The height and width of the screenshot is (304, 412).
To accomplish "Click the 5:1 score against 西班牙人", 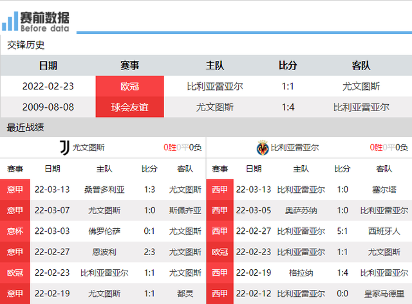I will pos(342,231).
